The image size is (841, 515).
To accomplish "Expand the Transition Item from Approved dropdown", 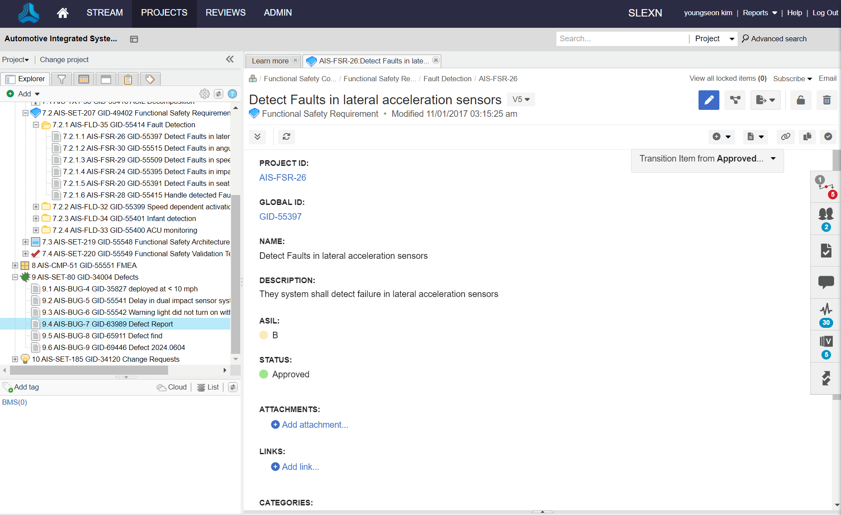I will [x=775, y=159].
